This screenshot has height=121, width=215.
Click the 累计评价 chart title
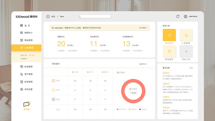coord(121,73)
